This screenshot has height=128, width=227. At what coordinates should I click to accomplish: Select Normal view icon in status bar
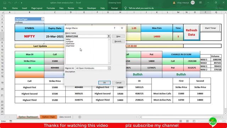point(181,121)
